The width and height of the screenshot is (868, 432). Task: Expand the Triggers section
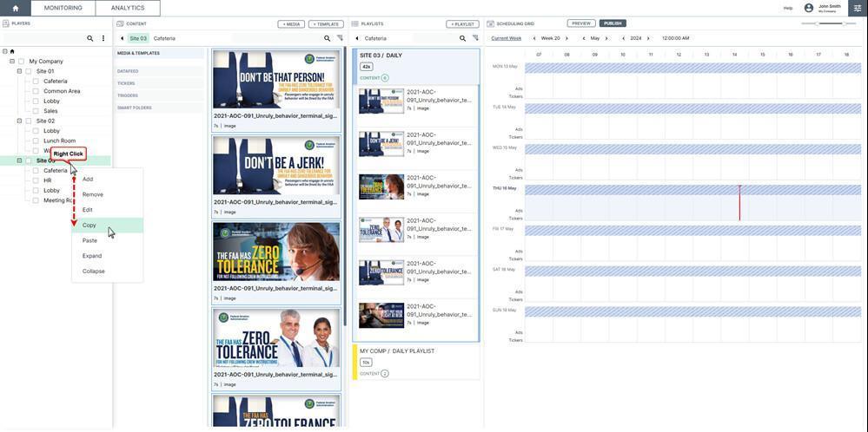tap(160, 95)
